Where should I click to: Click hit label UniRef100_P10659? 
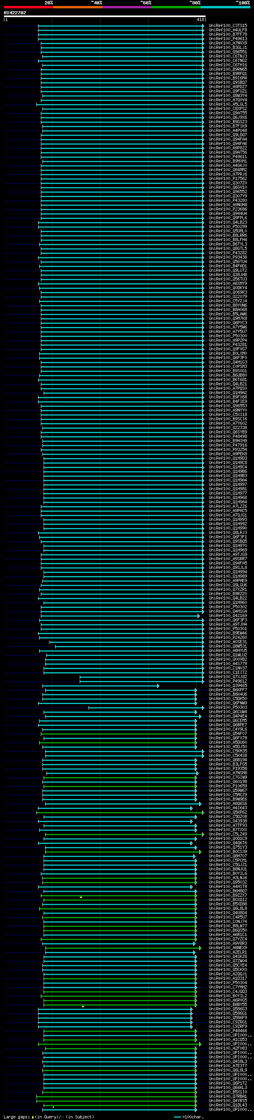[228, 786]
